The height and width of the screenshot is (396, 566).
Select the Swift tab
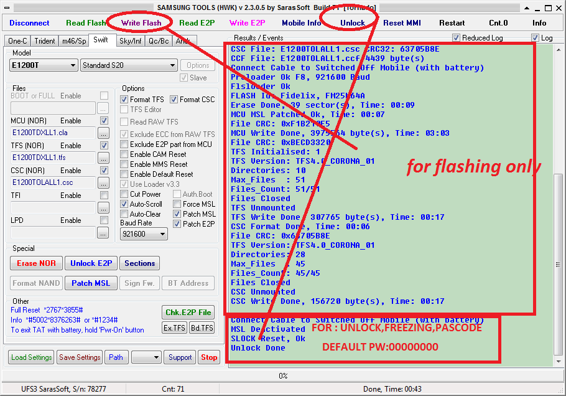pos(101,40)
